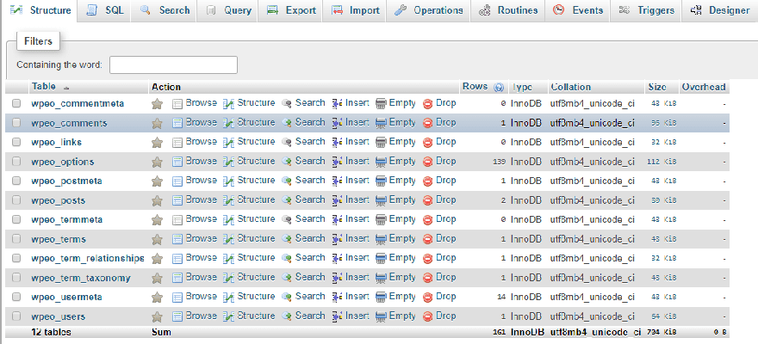Drop the wpeo_postmeta table
This screenshot has height=344, width=758.
[x=439, y=181]
